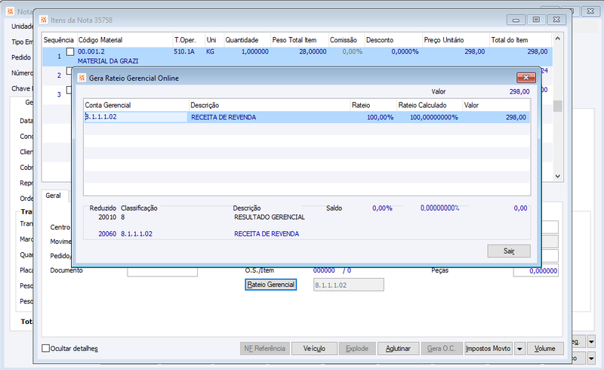
Task: Close the Gera Rateio Gerencial Online dialog
Action: (525, 78)
